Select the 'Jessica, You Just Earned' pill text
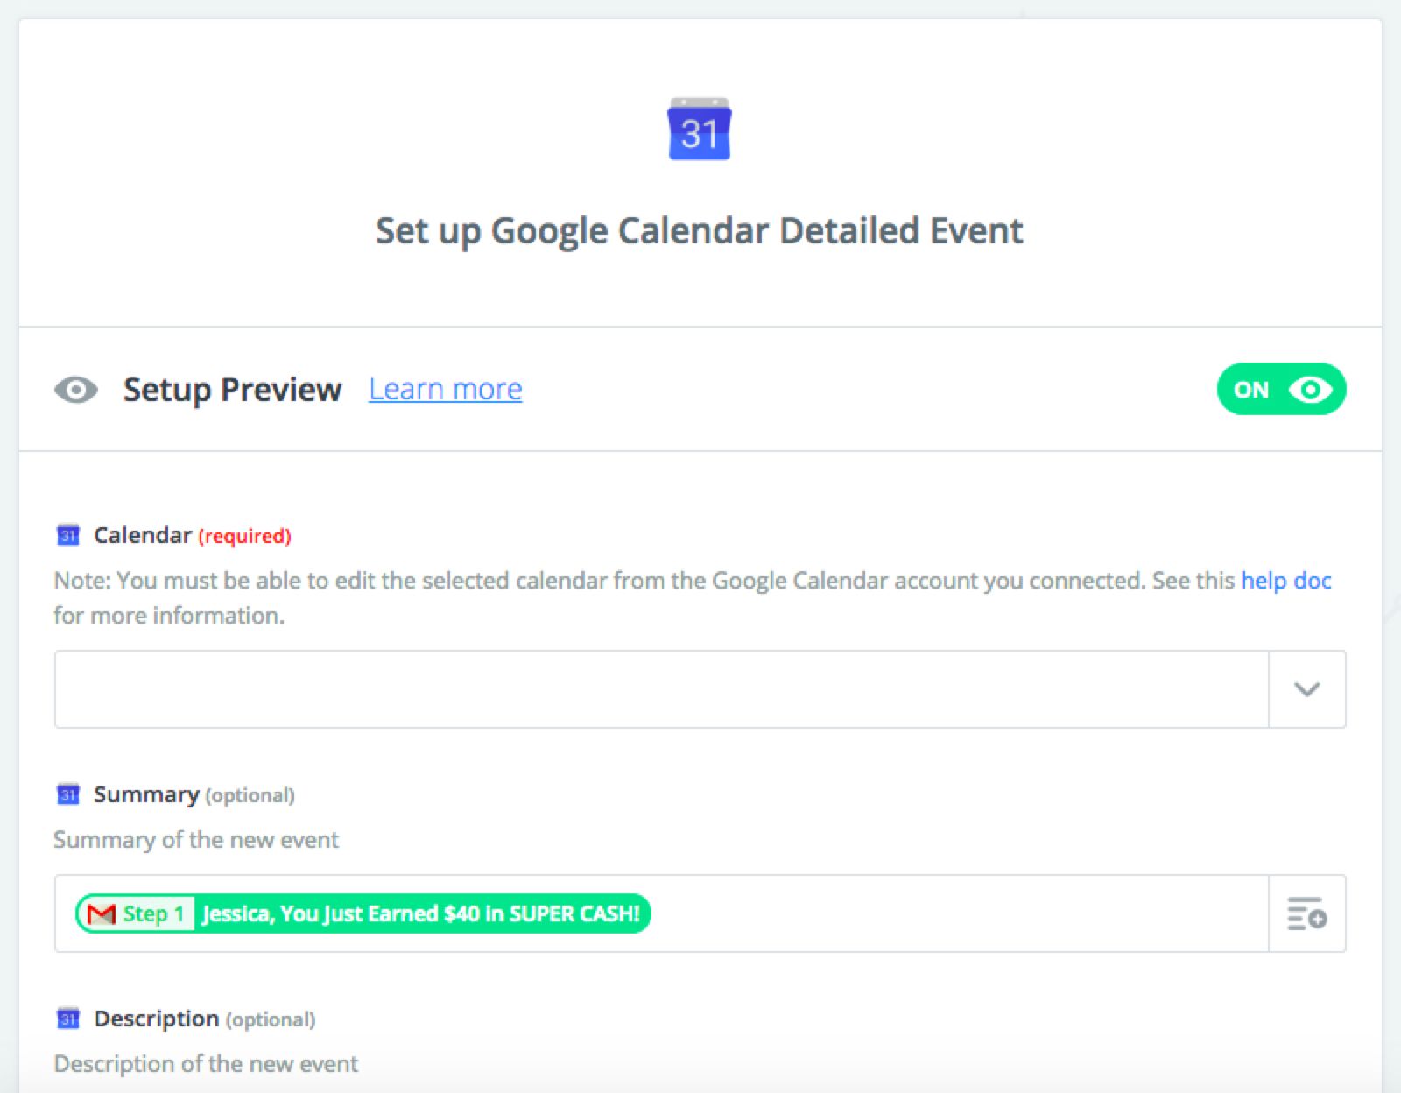 click(420, 914)
